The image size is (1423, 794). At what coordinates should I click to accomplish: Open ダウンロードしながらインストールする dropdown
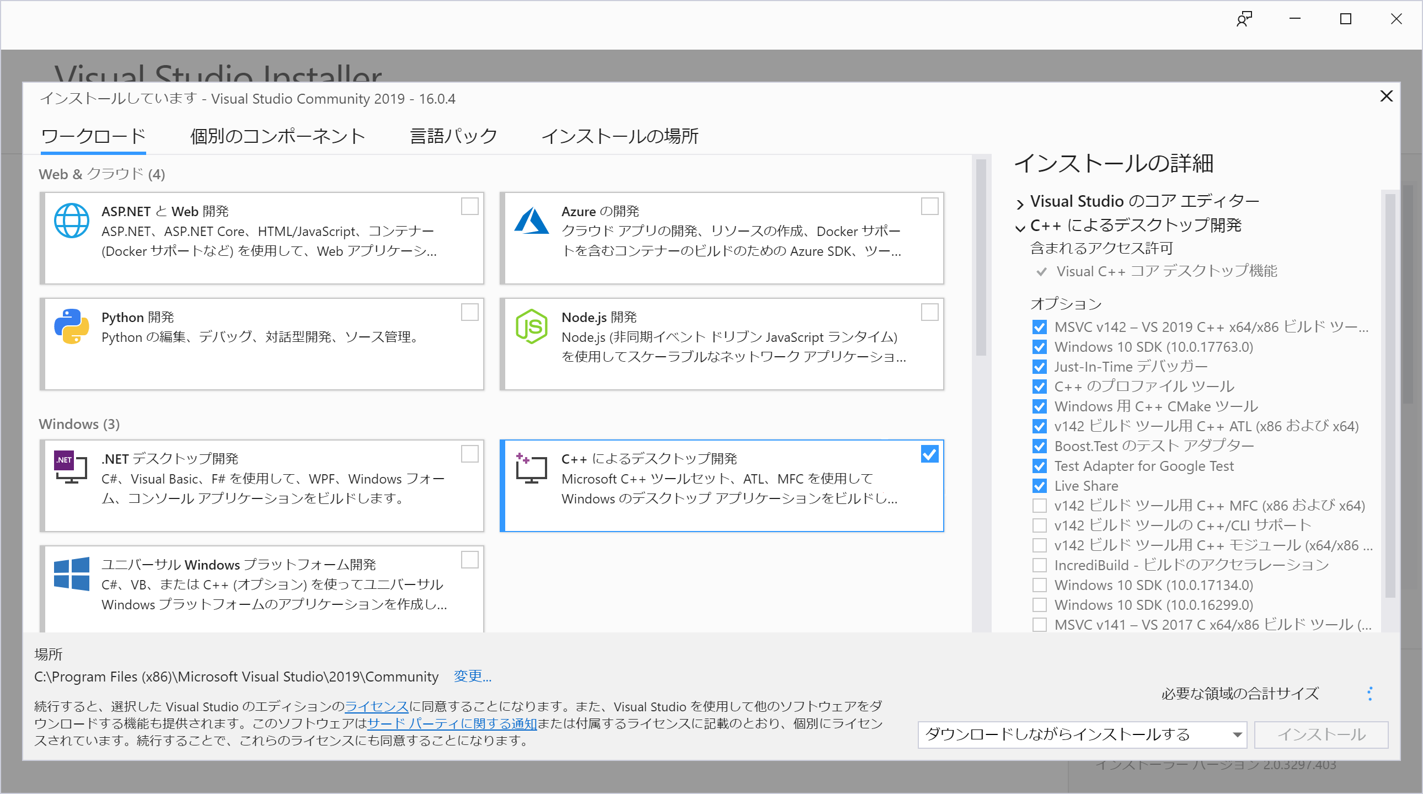[x=1082, y=735]
